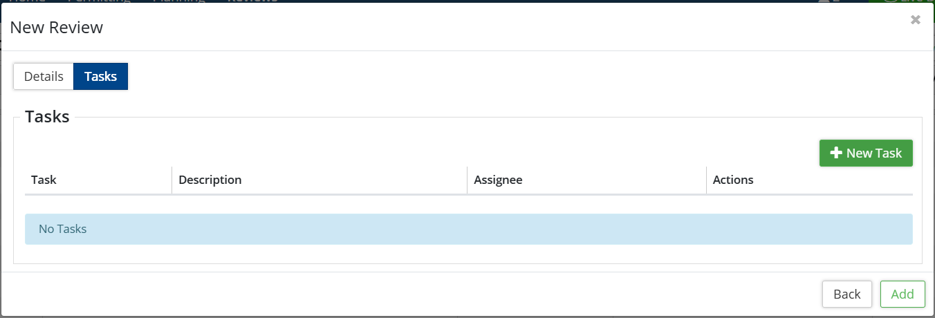Click the Assignee column header

pos(498,180)
